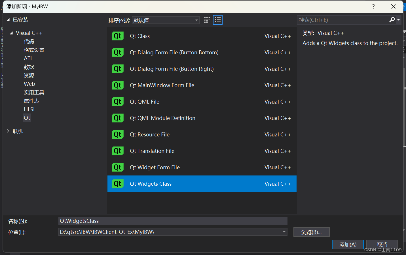Choose Qt Dialog Form File (Button Bottom)
The height and width of the screenshot is (255, 406).
[x=202, y=52]
